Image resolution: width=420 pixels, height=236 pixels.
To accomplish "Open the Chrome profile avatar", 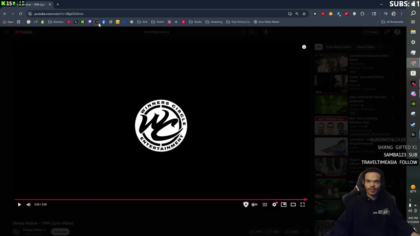I will 394,14.
